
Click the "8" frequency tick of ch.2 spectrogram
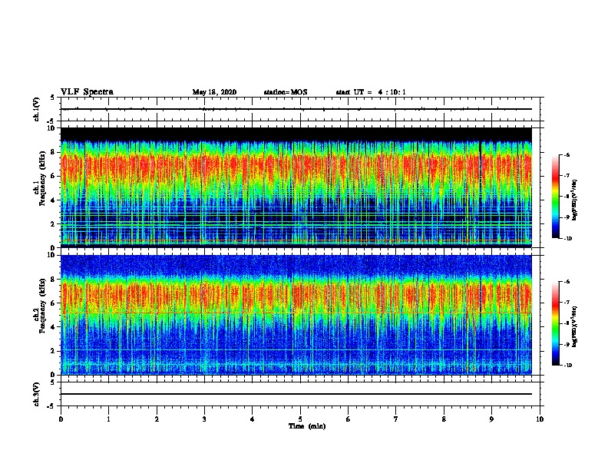(x=53, y=280)
